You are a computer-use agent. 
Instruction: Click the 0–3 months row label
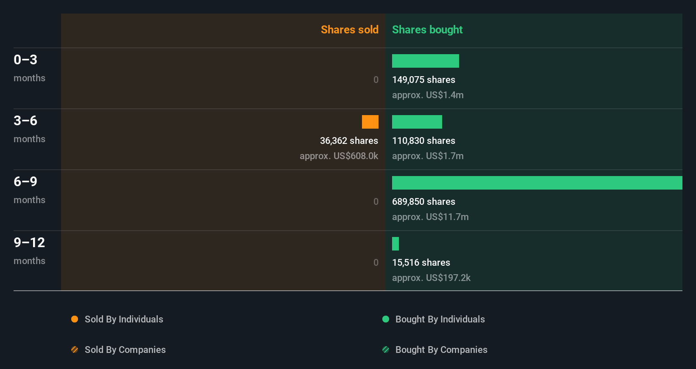(29, 68)
